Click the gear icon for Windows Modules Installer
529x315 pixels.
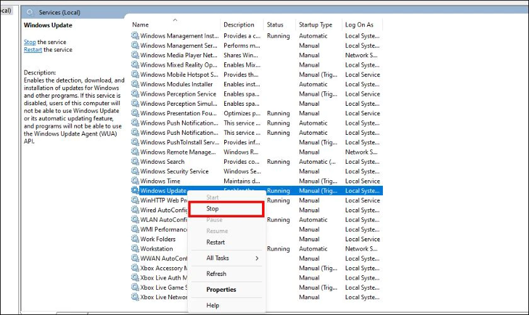135,84
